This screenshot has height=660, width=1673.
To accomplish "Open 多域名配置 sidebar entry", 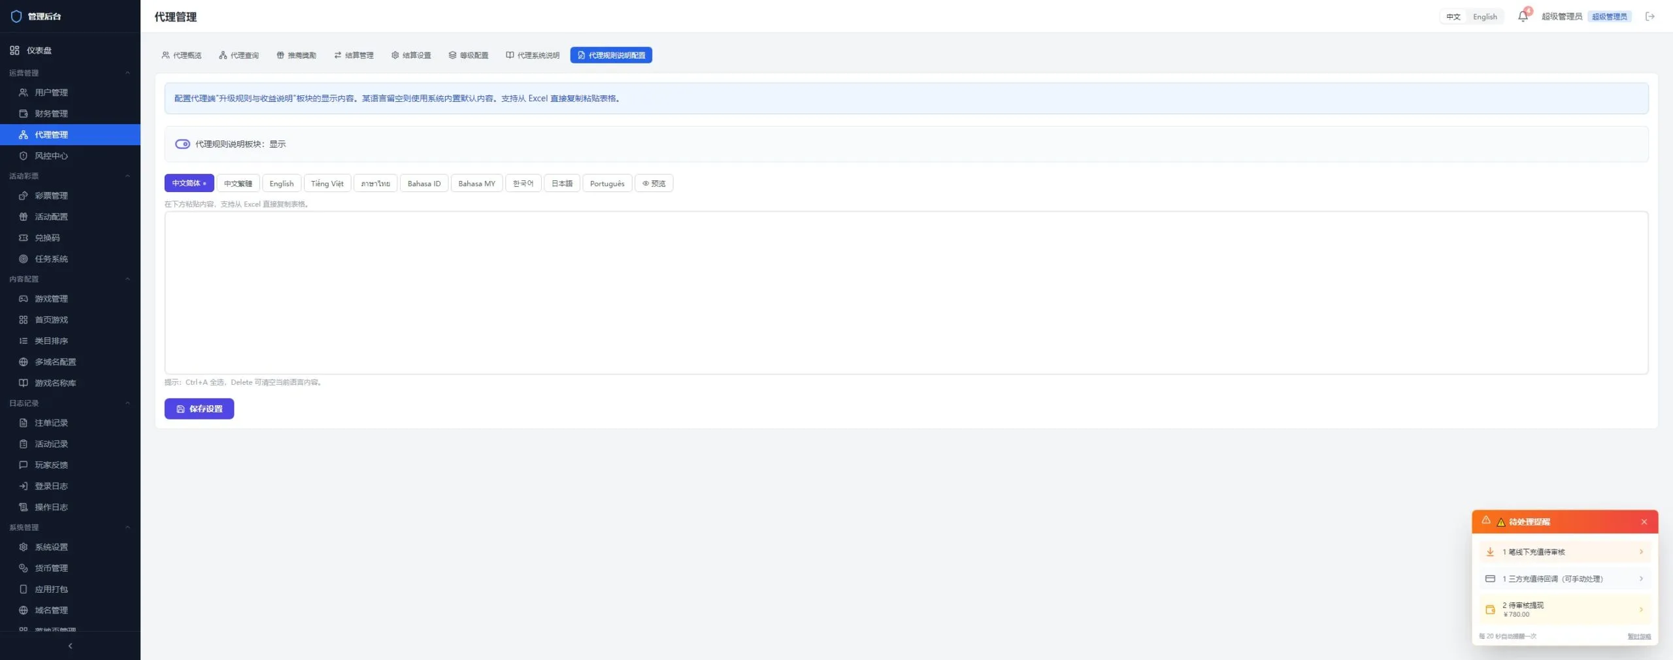I will pyautogui.click(x=70, y=362).
